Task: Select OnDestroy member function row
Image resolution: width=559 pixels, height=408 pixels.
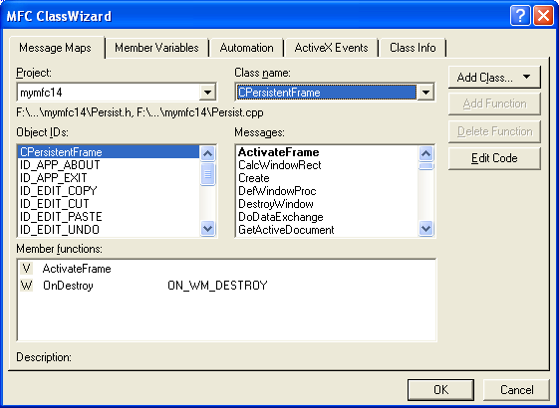Action: (x=226, y=286)
